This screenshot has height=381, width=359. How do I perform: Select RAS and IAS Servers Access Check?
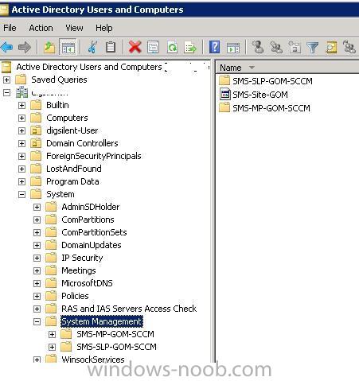click(129, 309)
